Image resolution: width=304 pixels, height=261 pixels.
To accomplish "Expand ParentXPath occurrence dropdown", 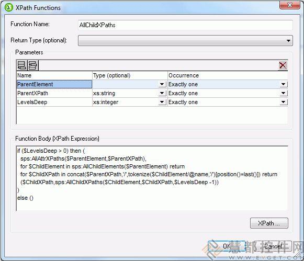I will click(283, 93).
